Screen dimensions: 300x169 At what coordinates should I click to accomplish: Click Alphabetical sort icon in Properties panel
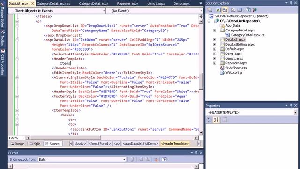pyautogui.click(x=216, y=120)
